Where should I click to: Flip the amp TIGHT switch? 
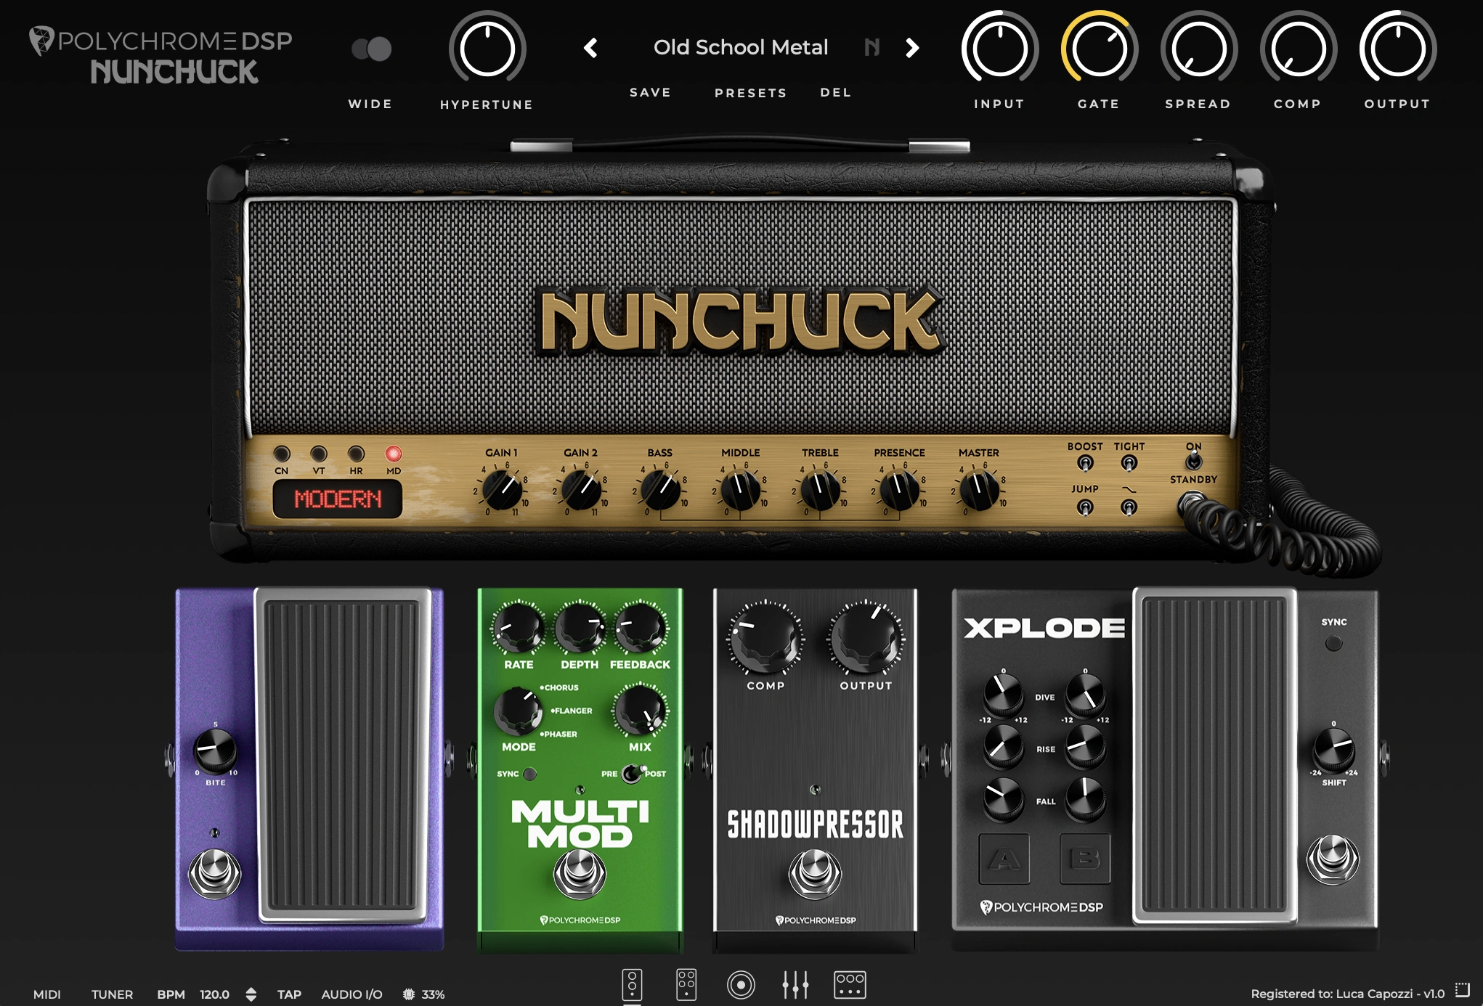pyautogui.click(x=1129, y=463)
